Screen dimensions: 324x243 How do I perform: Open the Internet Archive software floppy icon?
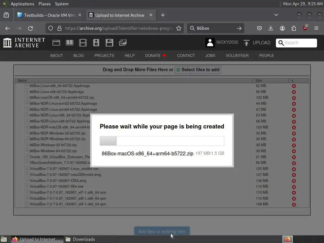click(x=109, y=43)
